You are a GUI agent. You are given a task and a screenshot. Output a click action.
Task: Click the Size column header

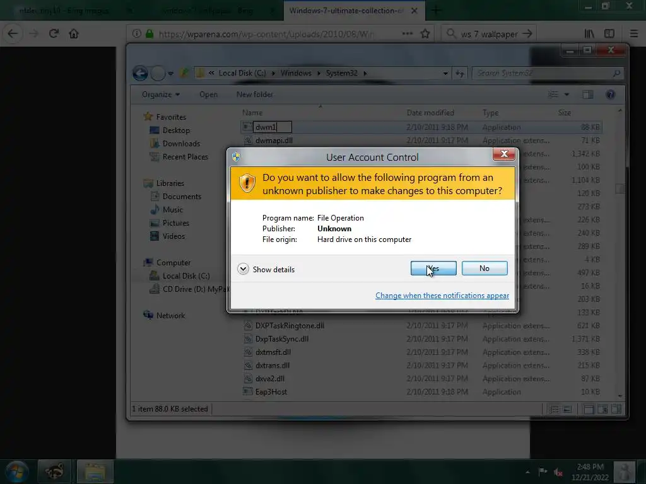pos(565,113)
